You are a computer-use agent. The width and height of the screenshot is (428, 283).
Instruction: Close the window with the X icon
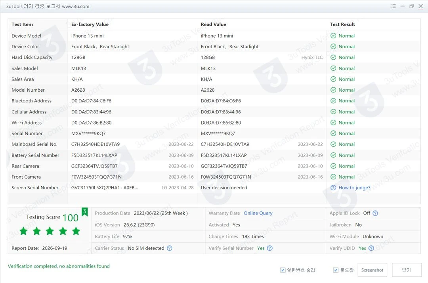(x=420, y=6)
